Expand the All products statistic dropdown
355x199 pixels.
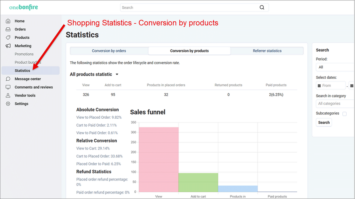(x=117, y=74)
